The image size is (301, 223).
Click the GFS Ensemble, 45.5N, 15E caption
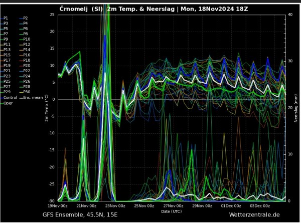80,215
